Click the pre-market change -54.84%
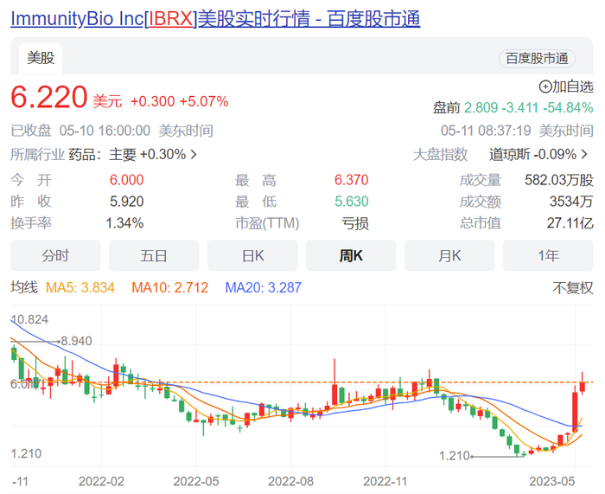 [x=568, y=108]
